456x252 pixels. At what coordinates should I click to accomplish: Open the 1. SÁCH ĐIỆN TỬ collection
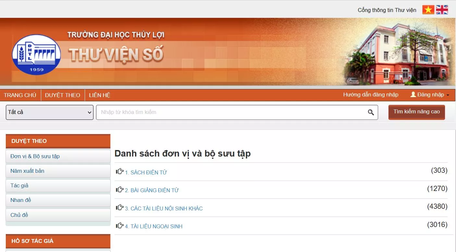point(146,172)
